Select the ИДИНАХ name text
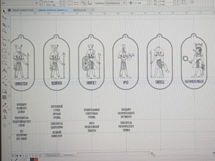 pos(57,83)
